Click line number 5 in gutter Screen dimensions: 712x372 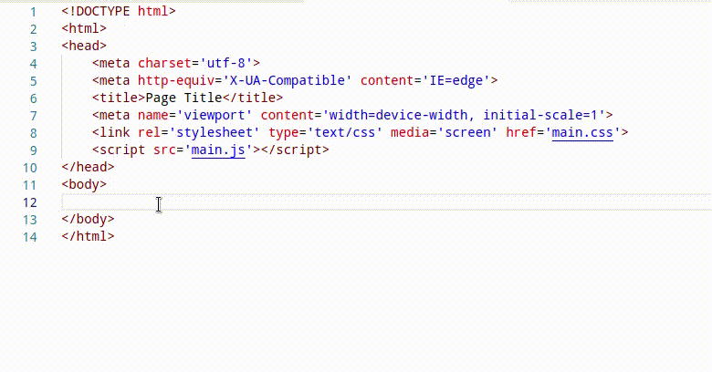33,81
